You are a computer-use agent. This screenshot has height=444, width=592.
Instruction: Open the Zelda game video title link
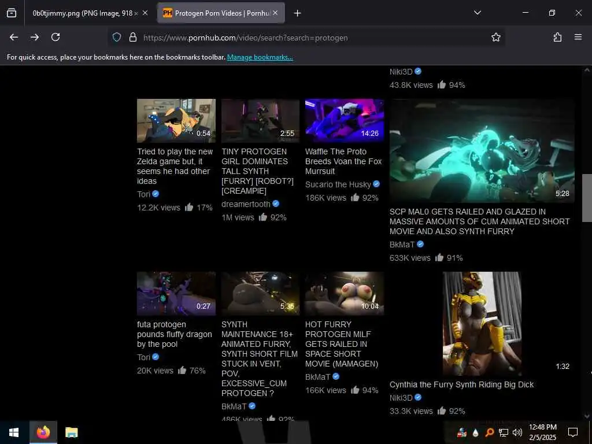coord(175,166)
